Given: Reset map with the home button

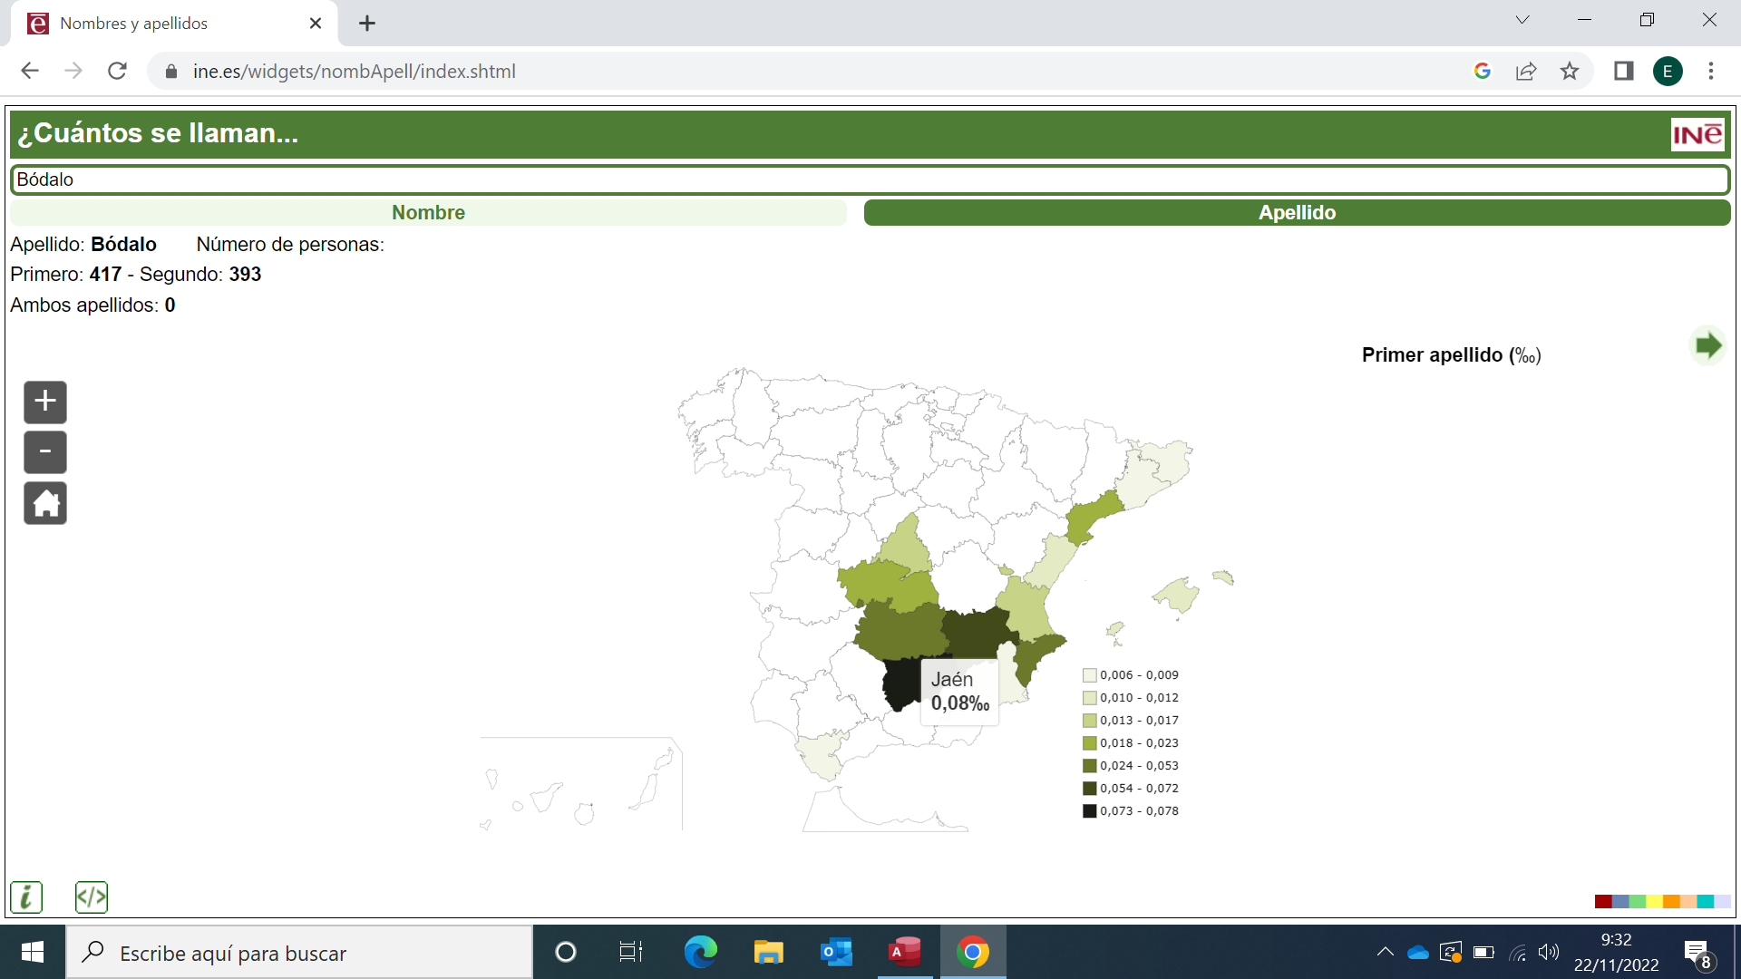Looking at the screenshot, I should [45, 503].
